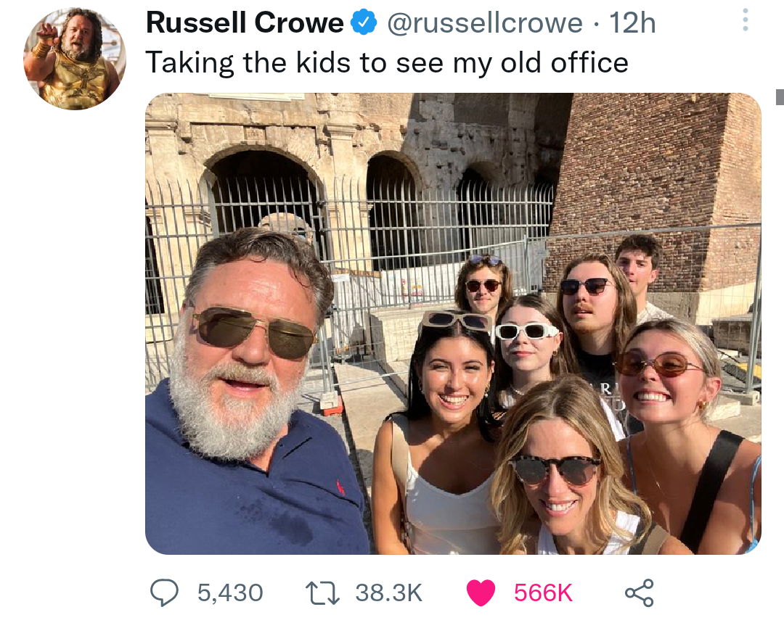
Task: Open Russell Crowe's profile avatar
Action: [75, 59]
